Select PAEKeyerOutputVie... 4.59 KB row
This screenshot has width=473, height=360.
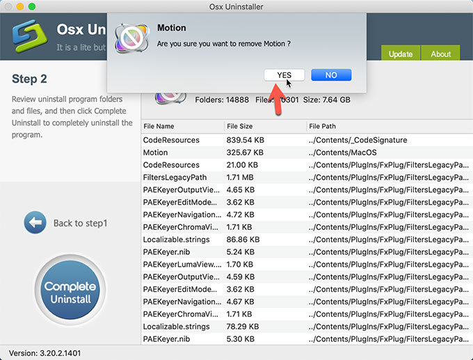(x=307, y=276)
